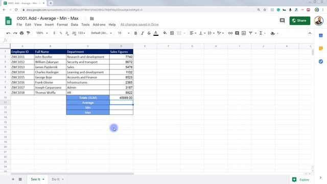This screenshot has height=184, width=327.
Task: Click the green Share button
Action: pos(300,20)
